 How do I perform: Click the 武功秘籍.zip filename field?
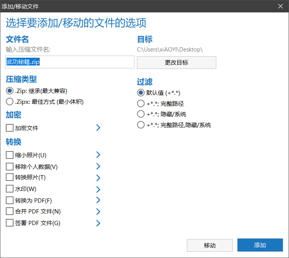tap(70, 62)
